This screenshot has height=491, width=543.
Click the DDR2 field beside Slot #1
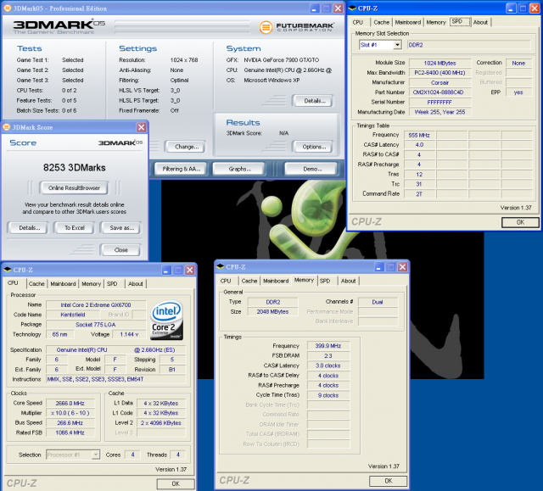pyautogui.click(x=469, y=45)
